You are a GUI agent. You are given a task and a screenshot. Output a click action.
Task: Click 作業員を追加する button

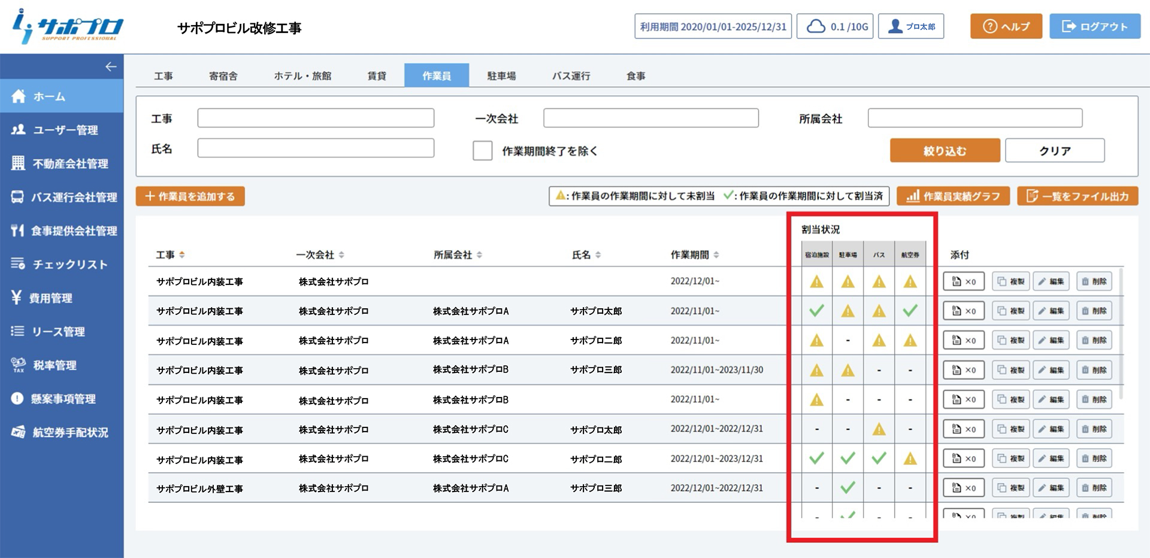190,196
